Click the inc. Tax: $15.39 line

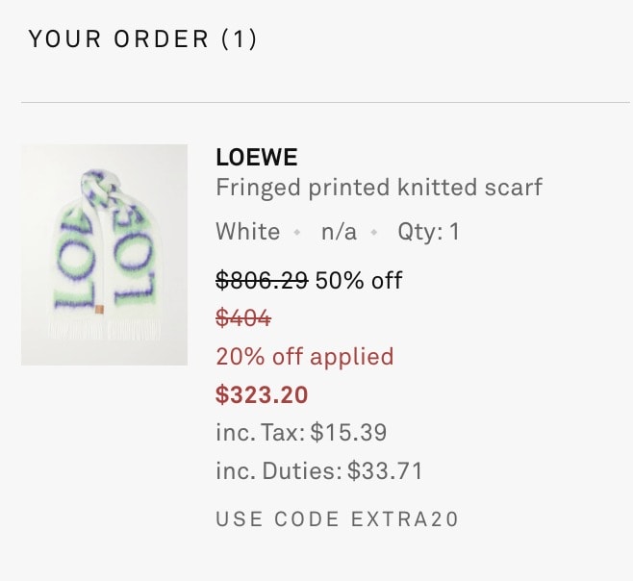[301, 433]
